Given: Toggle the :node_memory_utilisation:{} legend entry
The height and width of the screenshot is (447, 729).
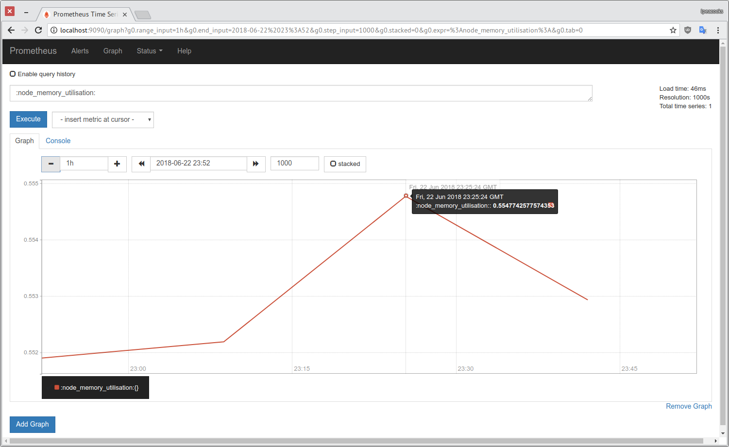Looking at the screenshot, I should (97, 388).
